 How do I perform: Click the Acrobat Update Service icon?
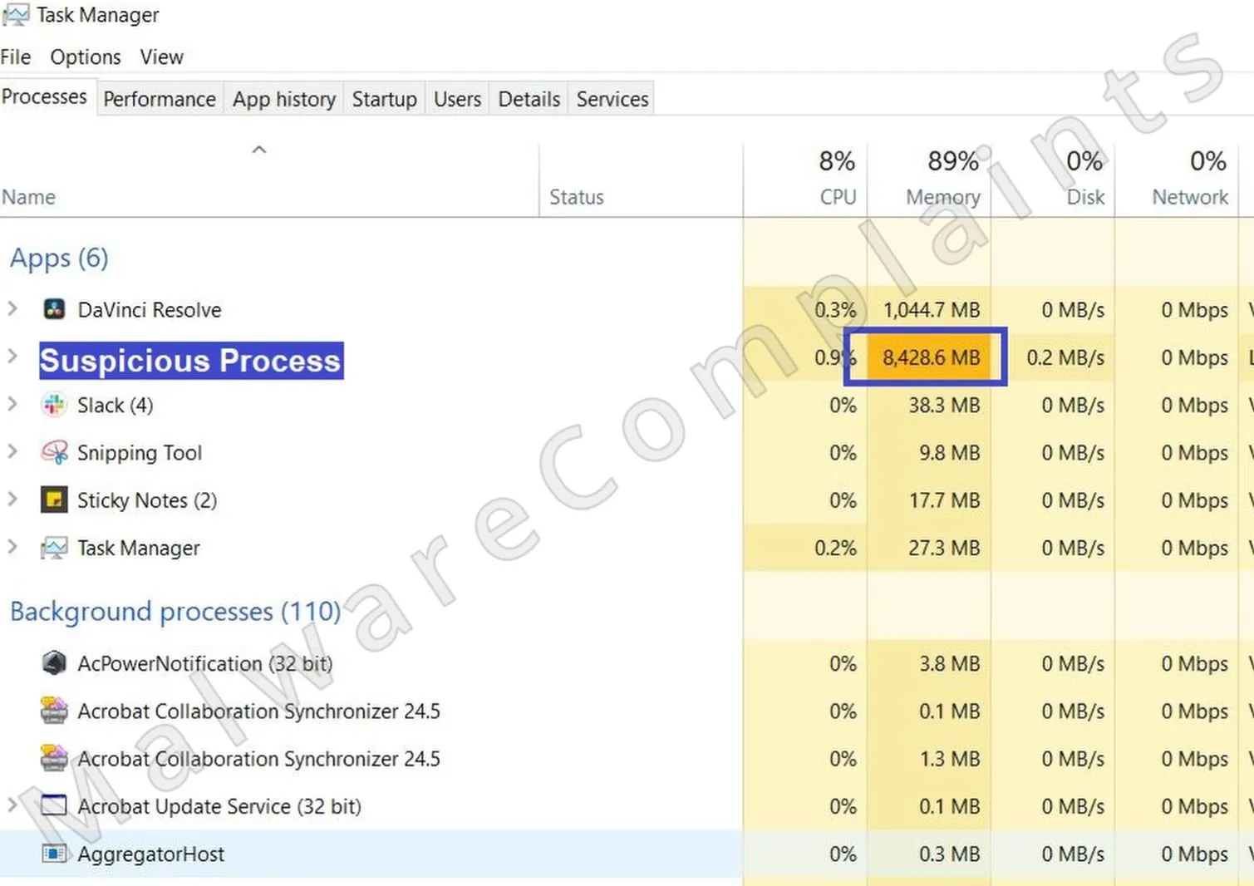click(54, 806)
